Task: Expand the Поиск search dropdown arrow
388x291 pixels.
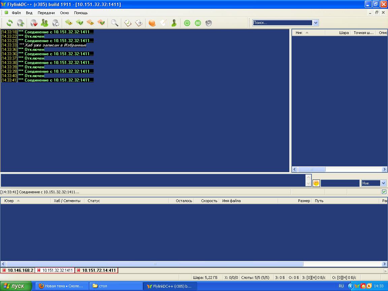Action: 316,23
